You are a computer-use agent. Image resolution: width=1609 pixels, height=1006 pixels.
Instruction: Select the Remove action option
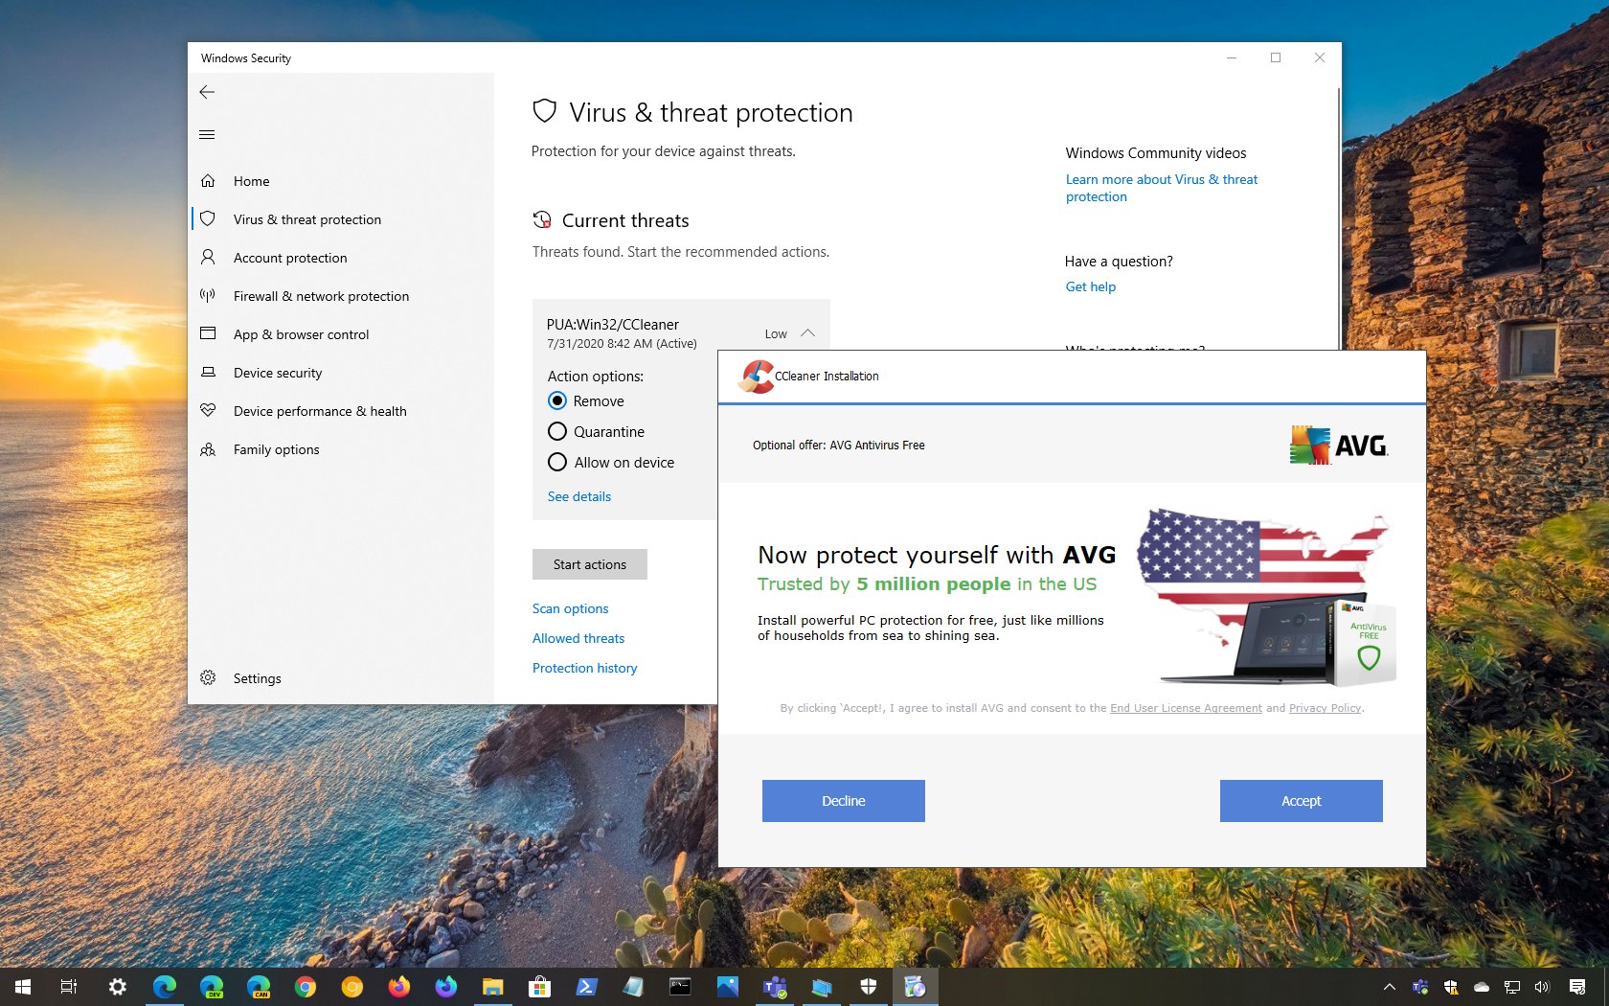[x=557, y=400]
